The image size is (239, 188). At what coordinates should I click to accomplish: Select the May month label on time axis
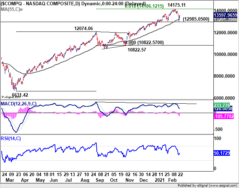point(40,180)
